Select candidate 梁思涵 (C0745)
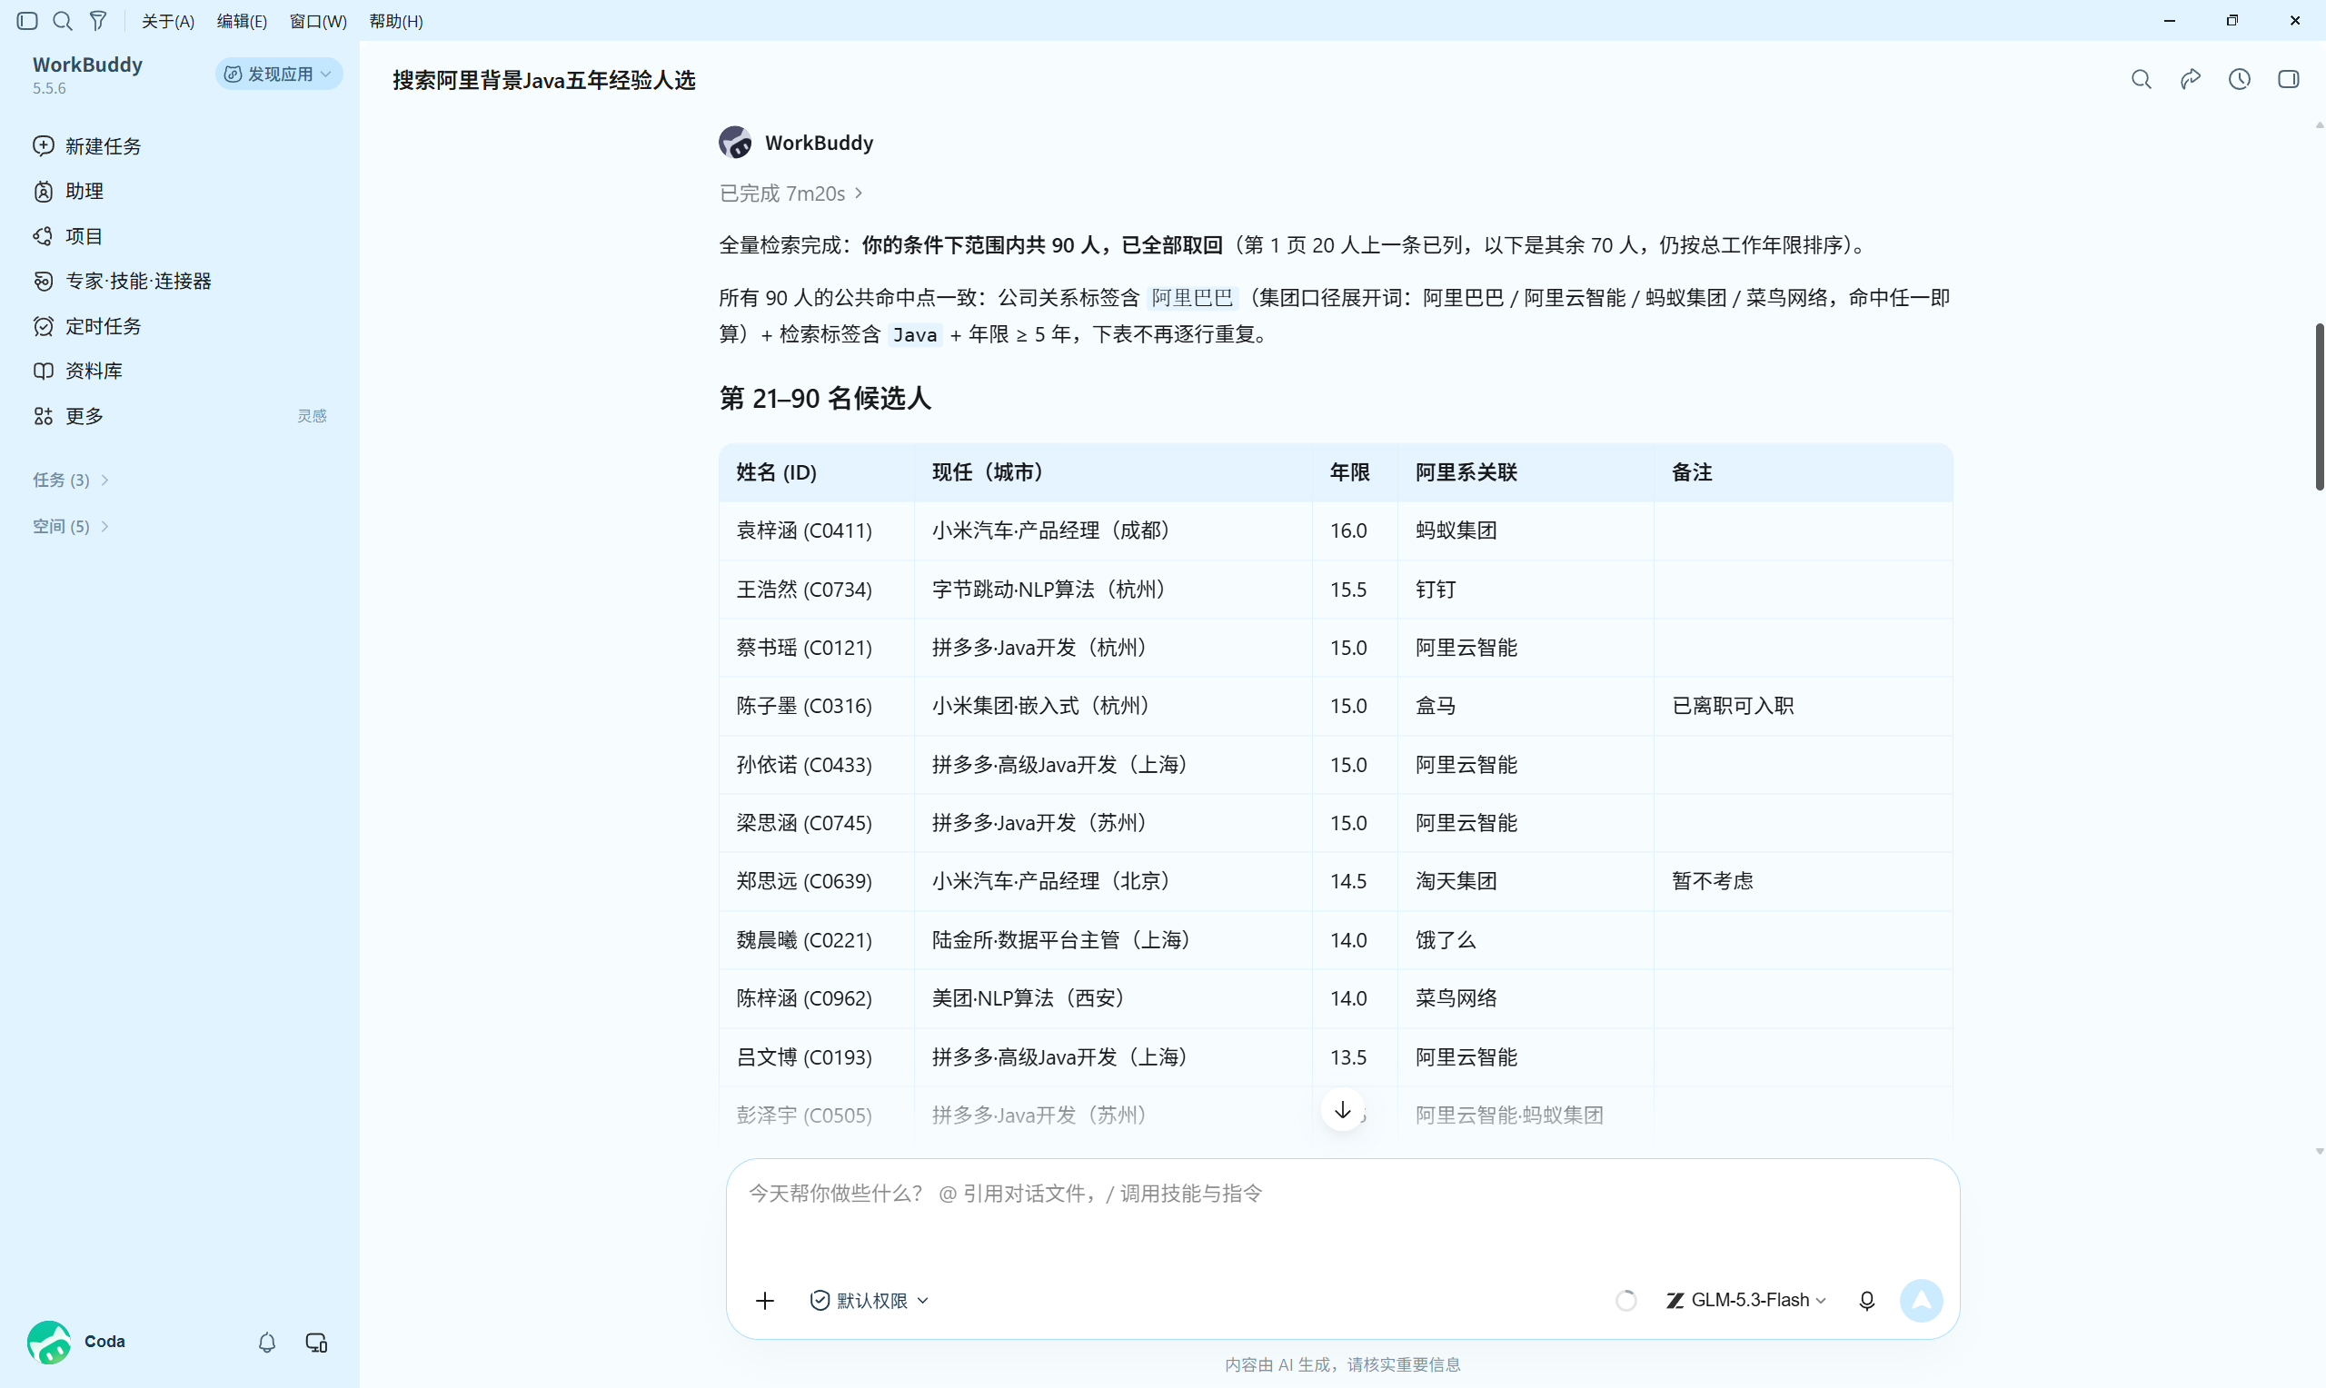Viewport: 2326px width, 1388px height. (x=804, y=823)
